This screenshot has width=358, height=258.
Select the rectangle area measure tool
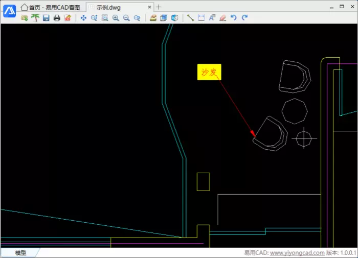coord(201,18)
